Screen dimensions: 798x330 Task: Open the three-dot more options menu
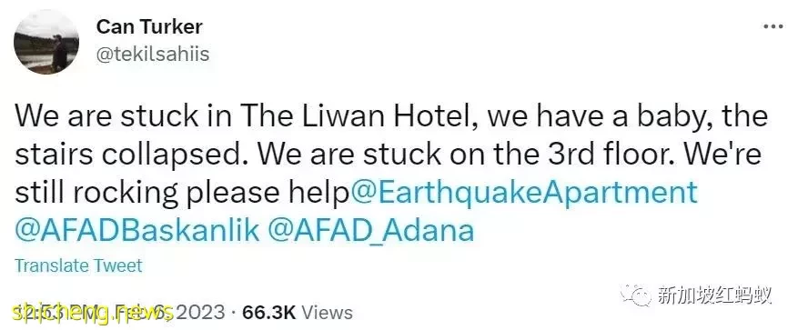pyautogui.click(x=773, y=26)
